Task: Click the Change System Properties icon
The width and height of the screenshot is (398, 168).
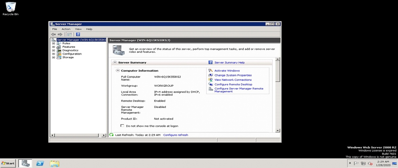Action: (x=211, y=75)
